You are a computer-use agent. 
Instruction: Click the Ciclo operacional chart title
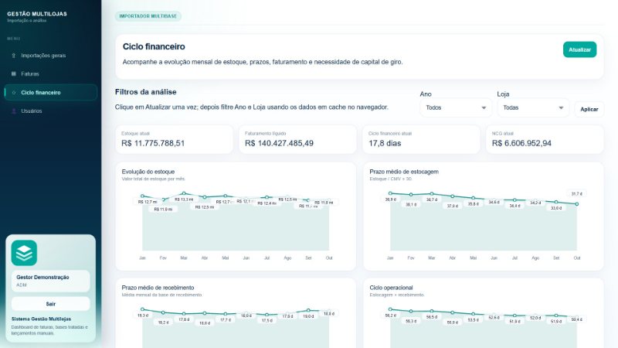tap(392, 288)
